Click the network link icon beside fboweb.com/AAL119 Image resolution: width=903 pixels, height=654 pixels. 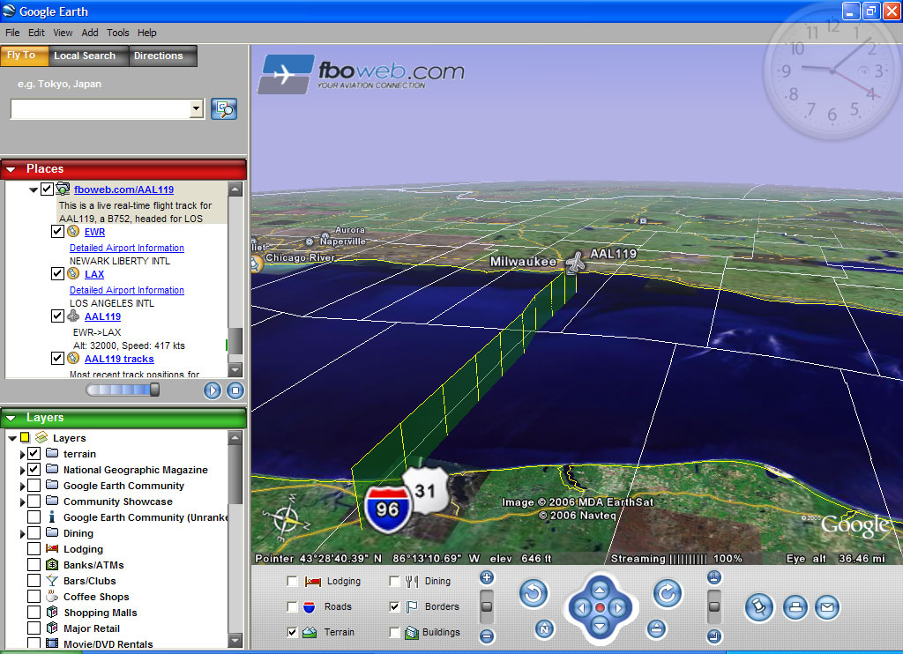point(63,189)
